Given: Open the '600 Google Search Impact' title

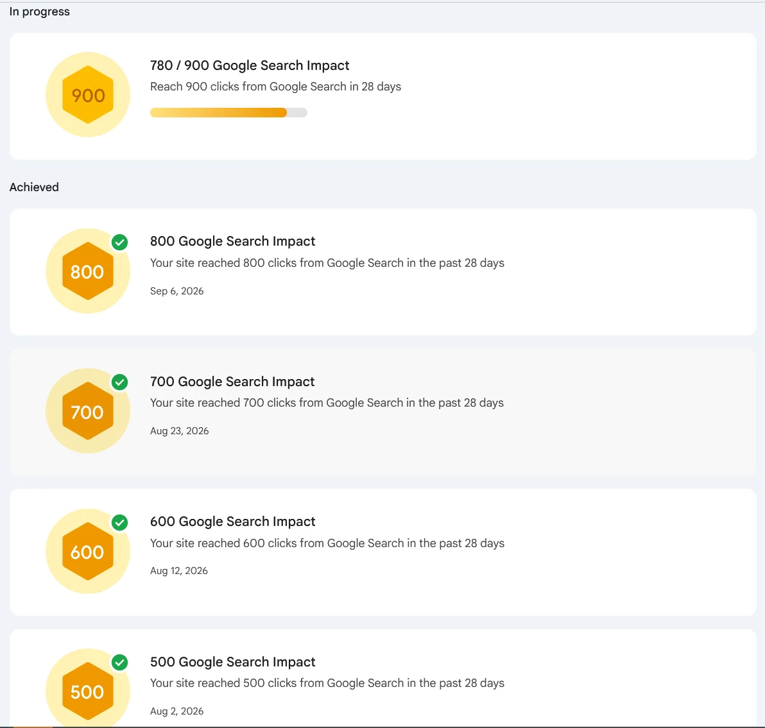Looking at the screenshot, I should pyautogui.click(x=232, y=521).
